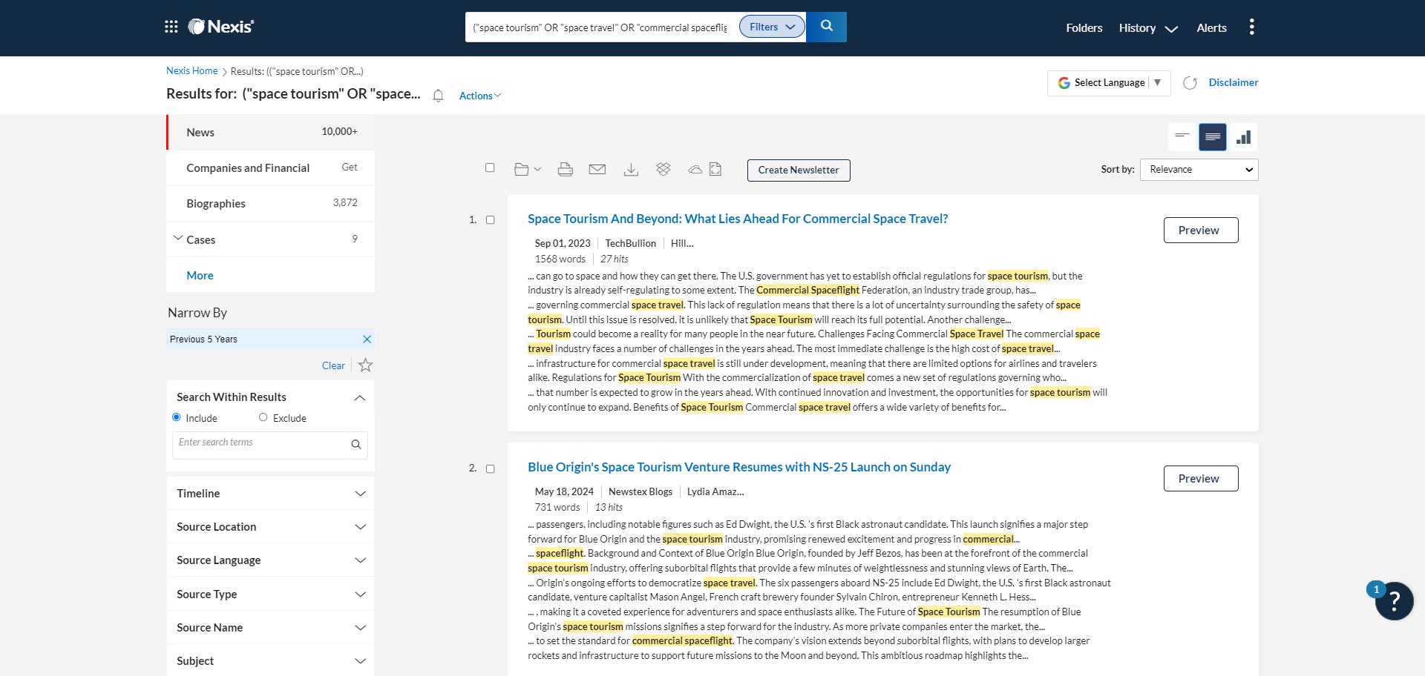
Task: Check result 1 checkbox
Action: (x=490, y=220)
